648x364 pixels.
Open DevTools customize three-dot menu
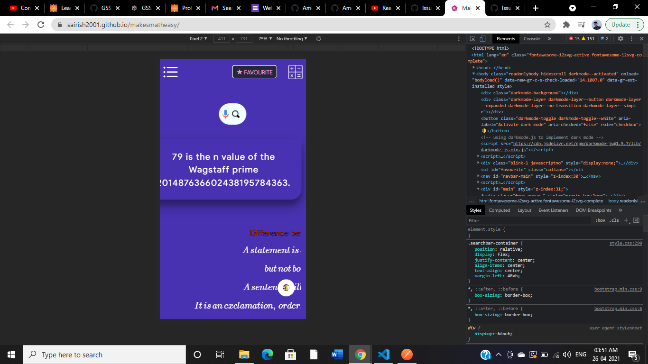(630, 39)
